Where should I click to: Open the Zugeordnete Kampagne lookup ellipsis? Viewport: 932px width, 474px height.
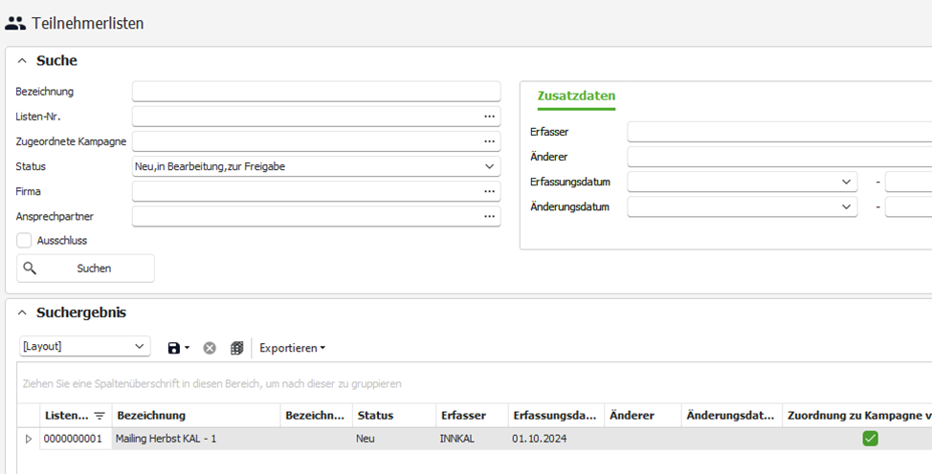490,141
